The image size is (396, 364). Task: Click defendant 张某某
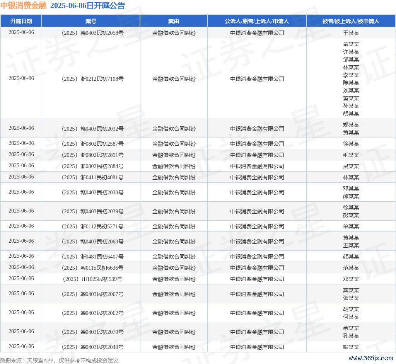[x=351, y=298]
